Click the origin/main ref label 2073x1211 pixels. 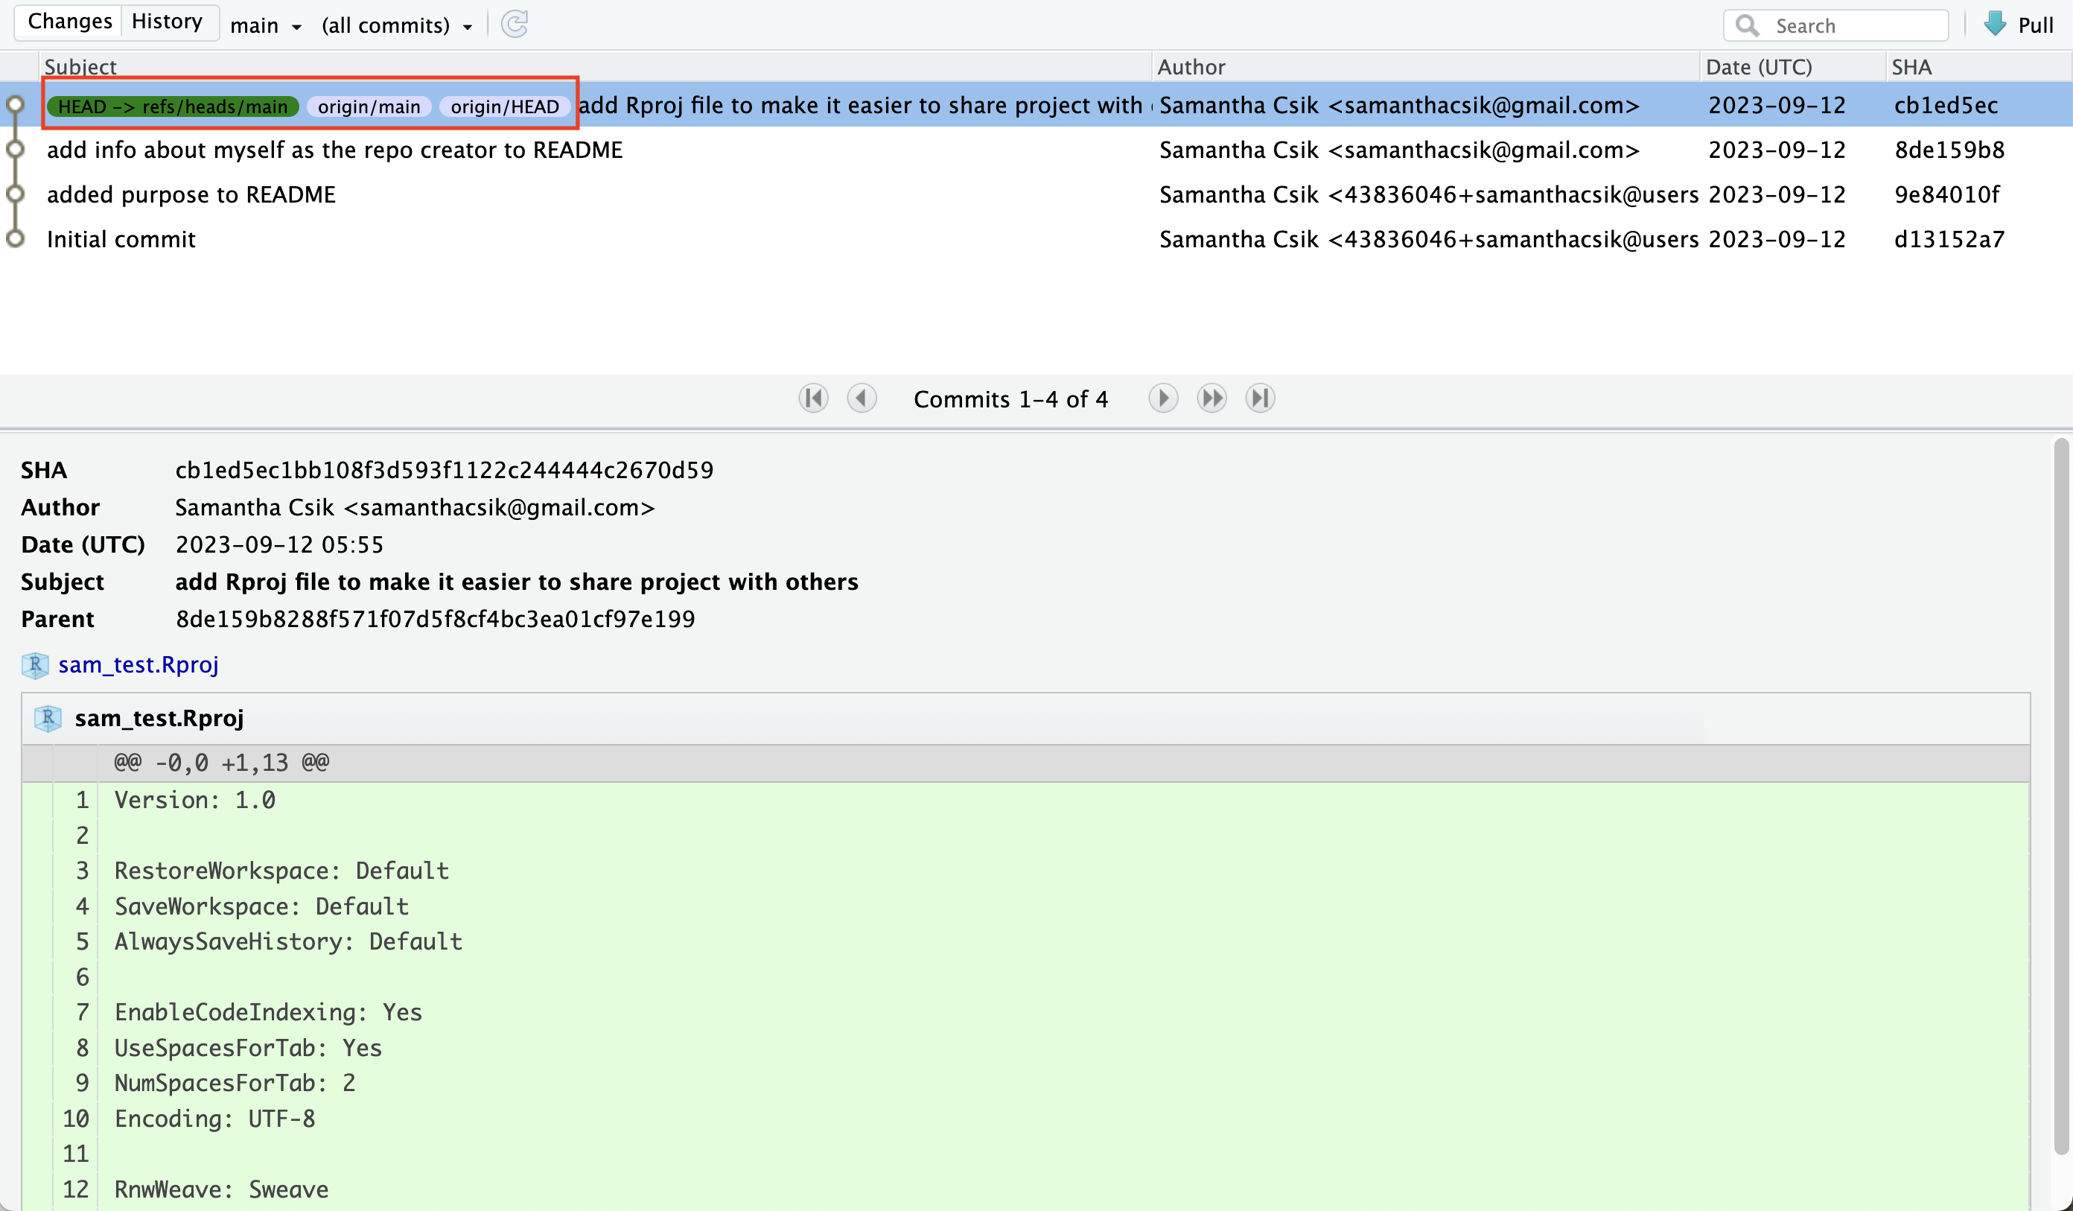pos(369,107)
